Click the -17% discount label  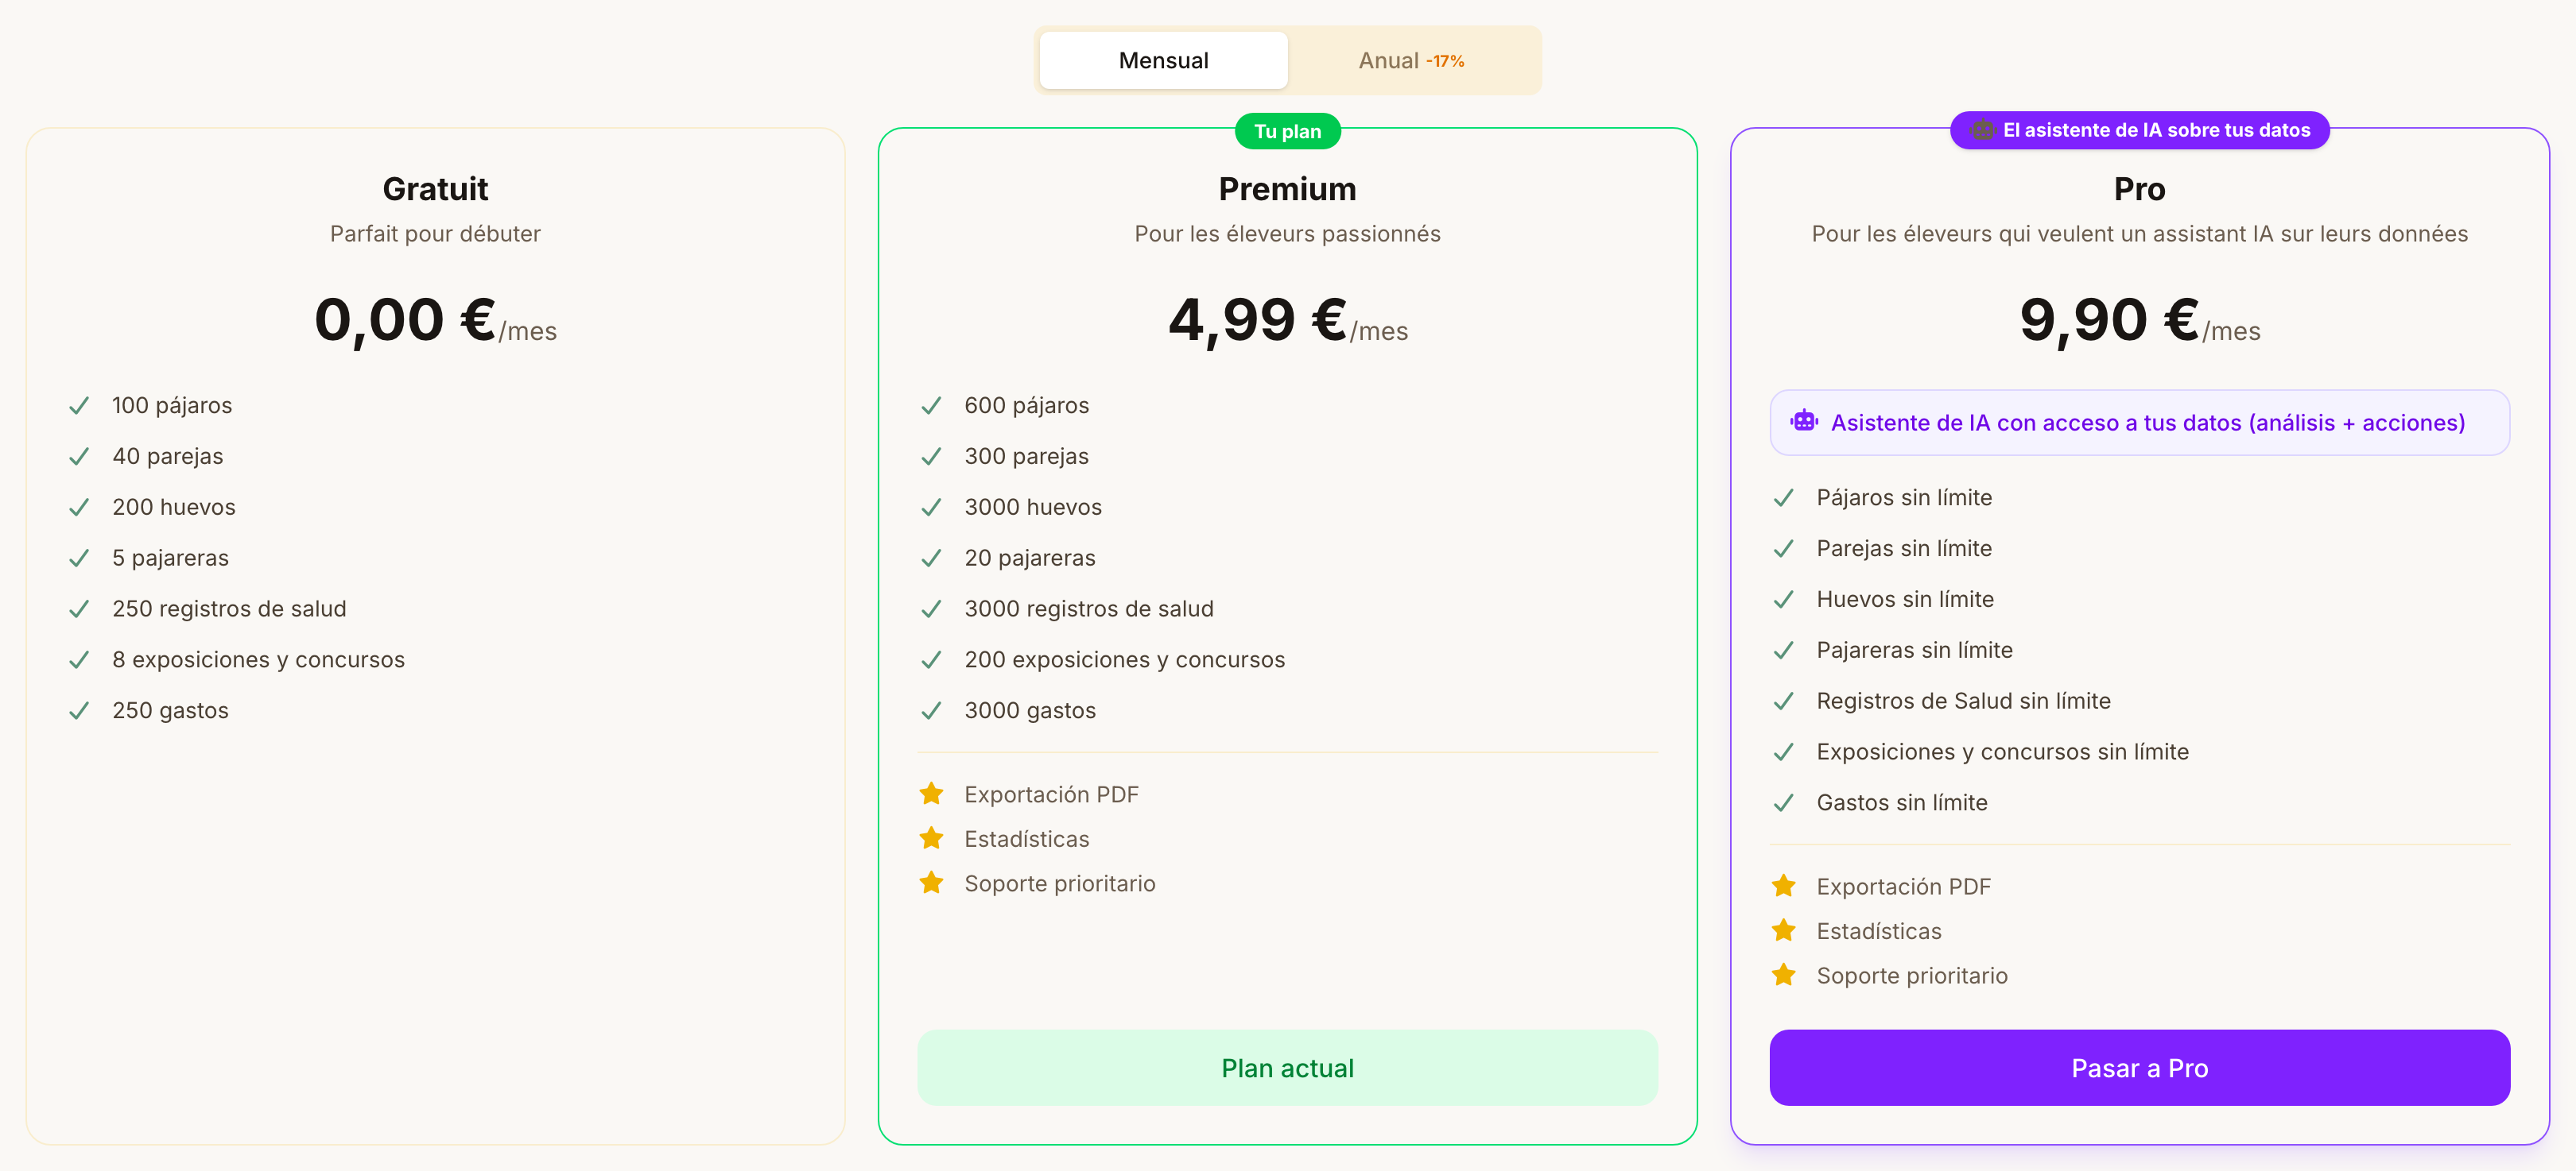pyautogui.click(x=1445, y=61)
